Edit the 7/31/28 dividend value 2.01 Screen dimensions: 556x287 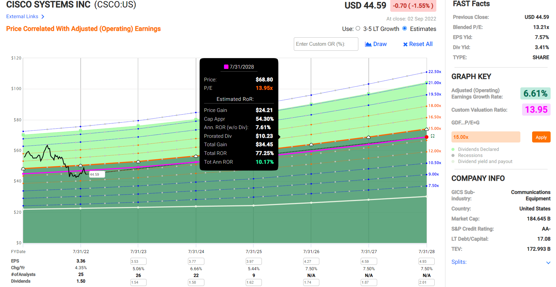pos(427,282)
